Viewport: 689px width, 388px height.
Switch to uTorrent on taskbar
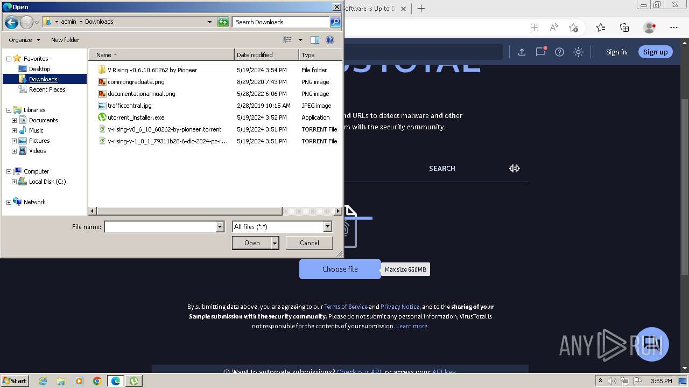click(134, 381)
